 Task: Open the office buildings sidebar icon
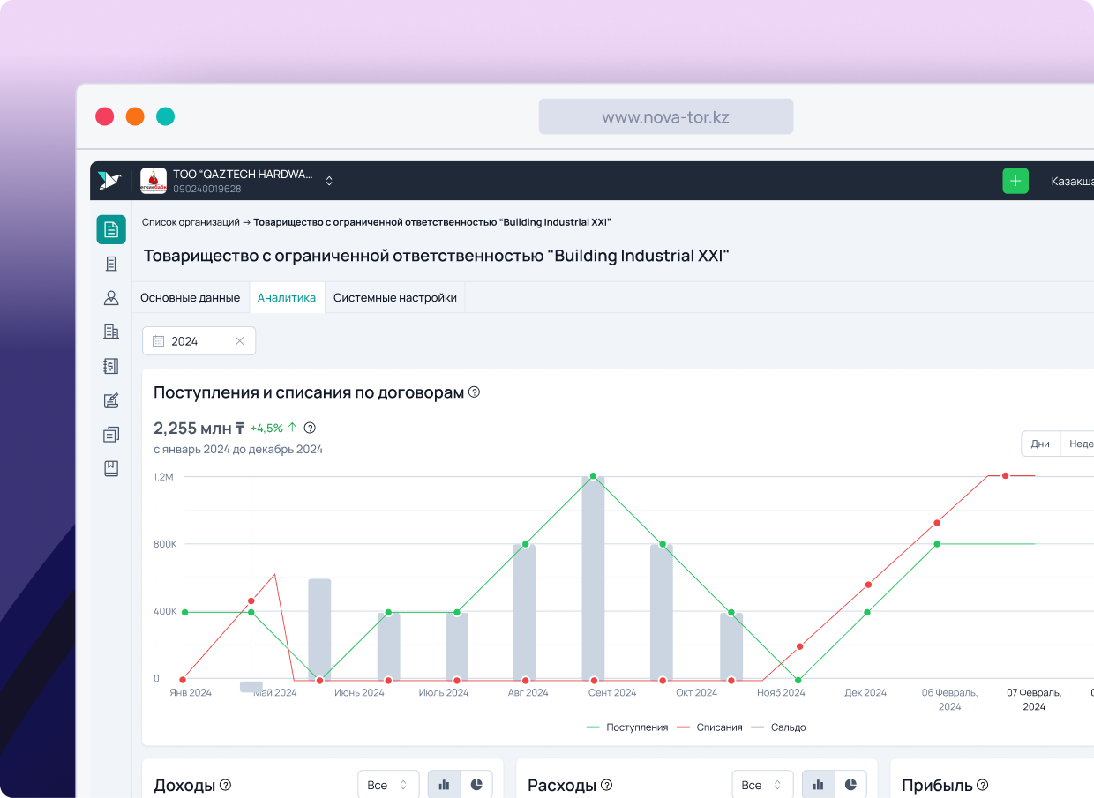click(x=111, y=332)
